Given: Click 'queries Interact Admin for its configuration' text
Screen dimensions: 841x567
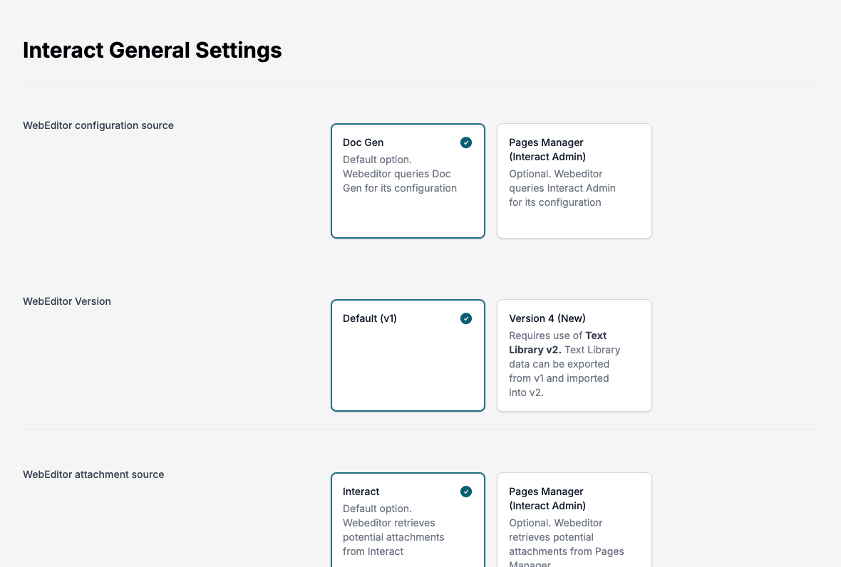Looking at the screenshot, I should (x=562, y=195).
